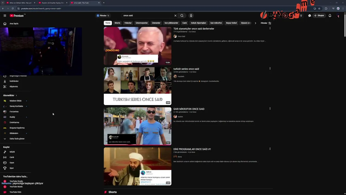This screenshot has height=195, width=346.
Task: Open the hamburger guide menu
Action: coord(5,16)
